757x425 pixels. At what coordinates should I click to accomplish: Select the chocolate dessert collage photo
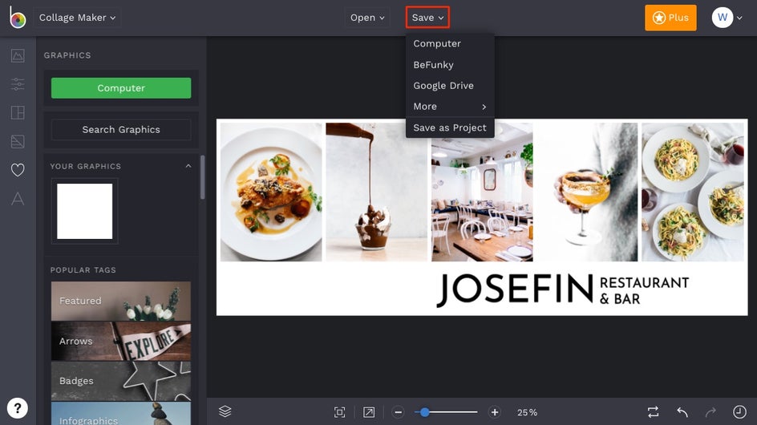pos(377,192)
